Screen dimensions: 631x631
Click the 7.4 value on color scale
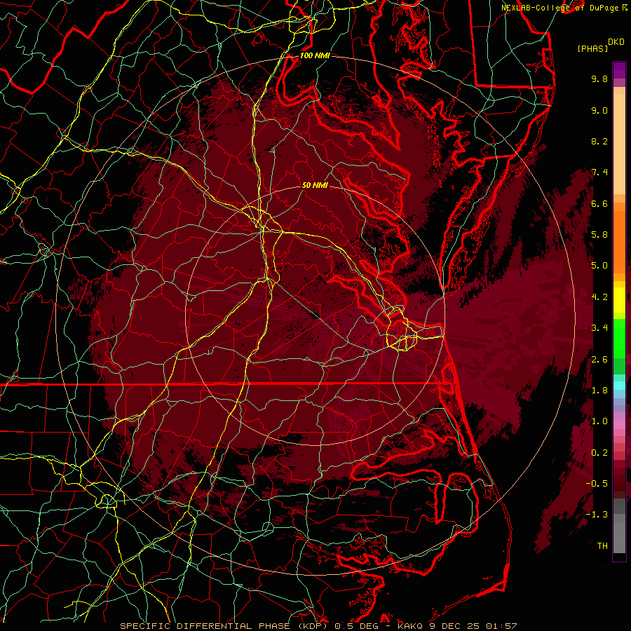[599, 172]
